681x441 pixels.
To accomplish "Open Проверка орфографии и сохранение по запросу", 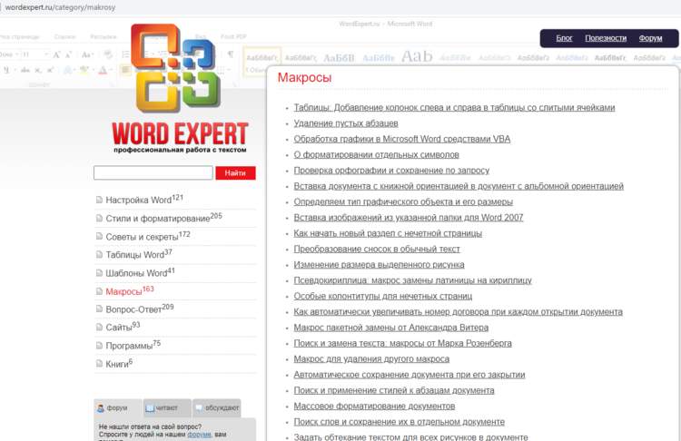I will (x=391, y=171).
